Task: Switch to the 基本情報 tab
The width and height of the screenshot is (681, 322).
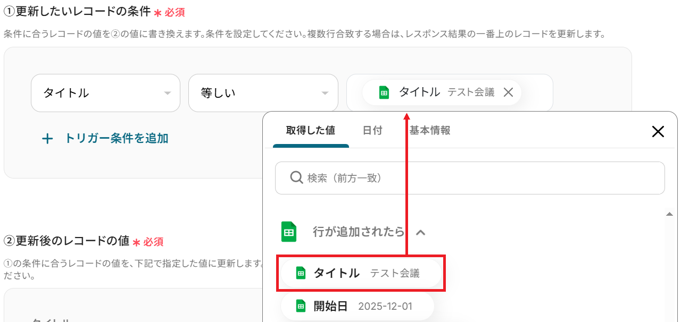Action: (x=430, y=131)
